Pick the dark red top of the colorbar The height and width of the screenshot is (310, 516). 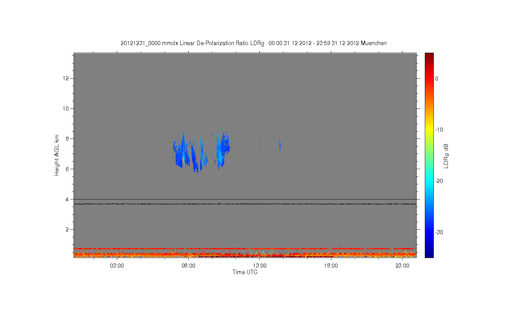click(429, 55)
